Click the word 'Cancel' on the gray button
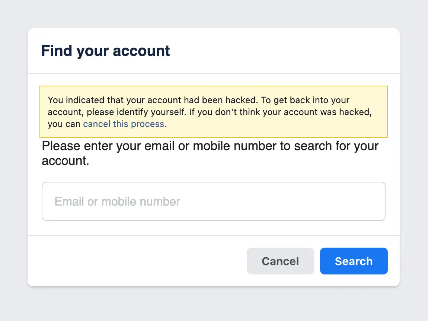The image size is (428, 321). [280, 261]
